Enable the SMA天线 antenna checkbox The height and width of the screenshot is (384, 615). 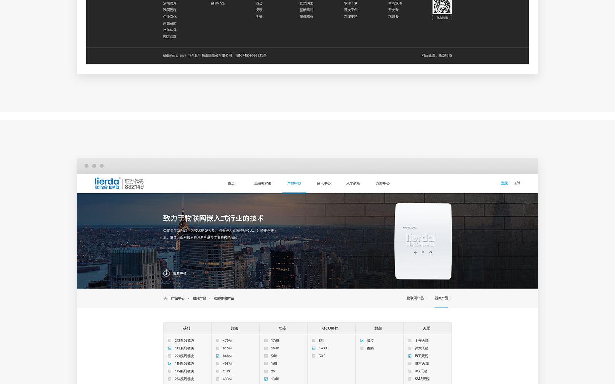pyautogui.click(x=410, y=379)
